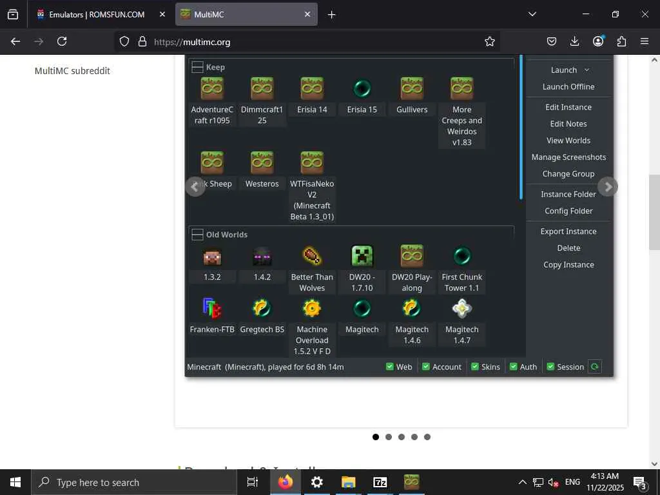Select First Chunk Tower 1.1 icon
The image size is (660, 495).
(x=461, y=256)
